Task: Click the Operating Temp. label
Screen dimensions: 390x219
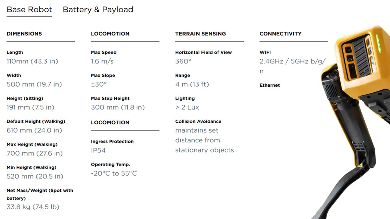Action: [110, 164]
